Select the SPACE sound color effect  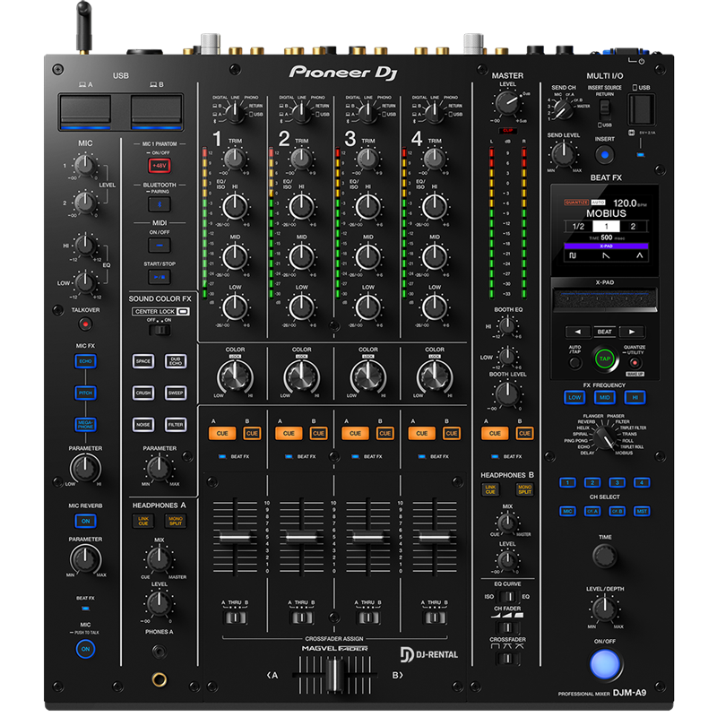click(143, 361)
